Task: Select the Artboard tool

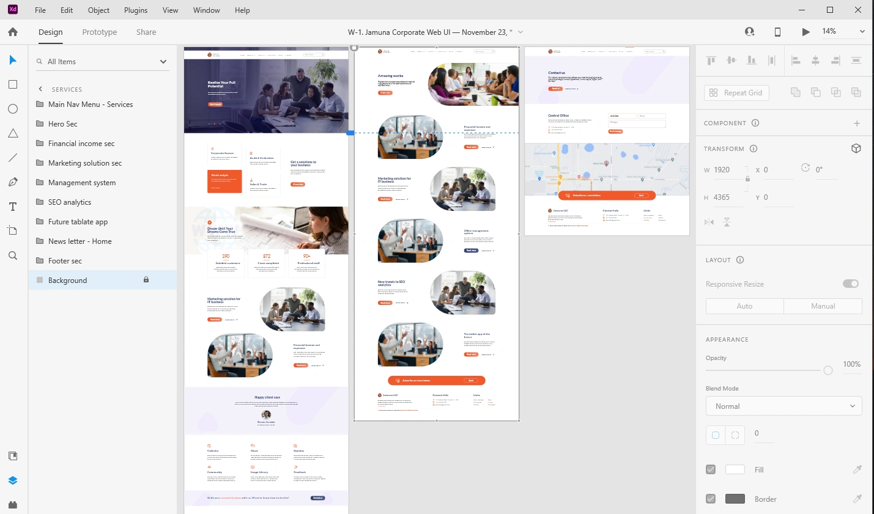Action: pyautogui.click(x=13, y=231)
